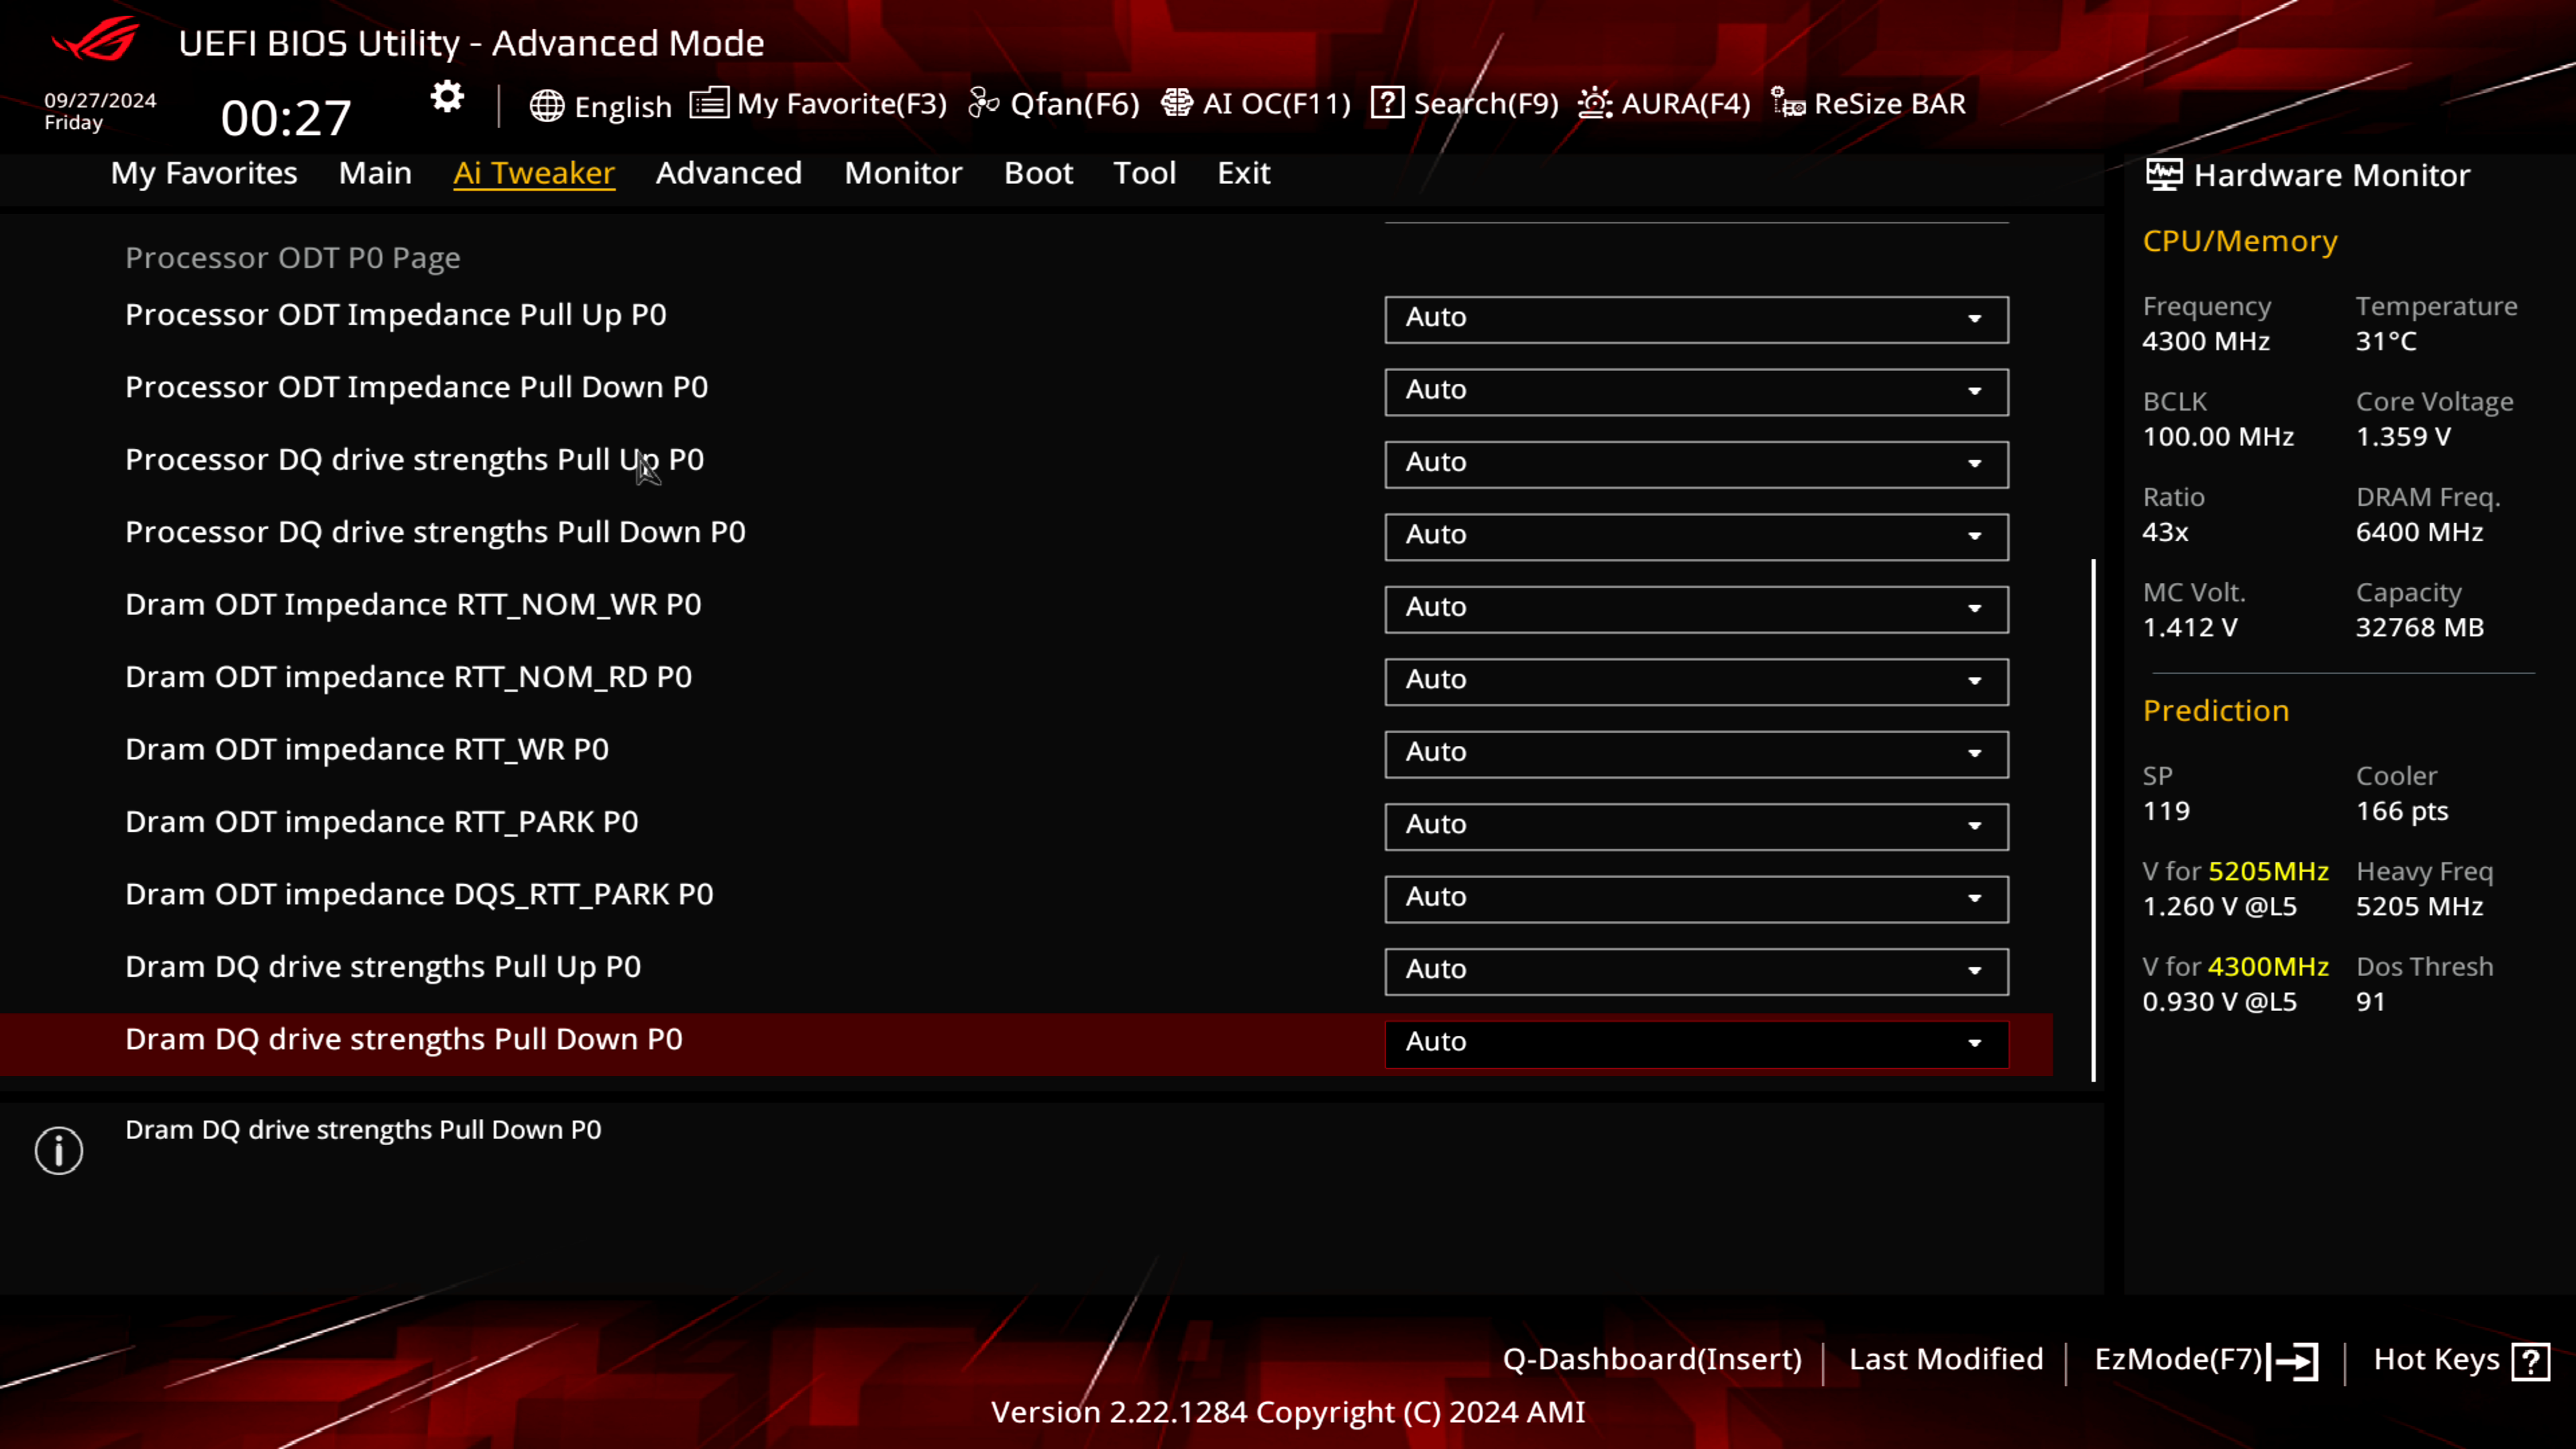Expand Dram DQ drive strengths Pull Down P0 dropdown
2576x1449 pixels.
[x=1976, y=1042]
